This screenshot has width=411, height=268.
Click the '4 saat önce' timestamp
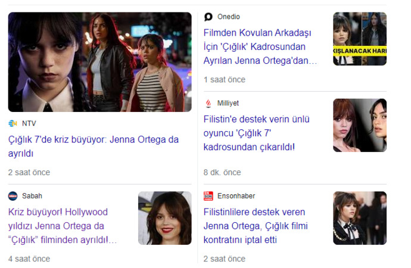pos(29,259)
